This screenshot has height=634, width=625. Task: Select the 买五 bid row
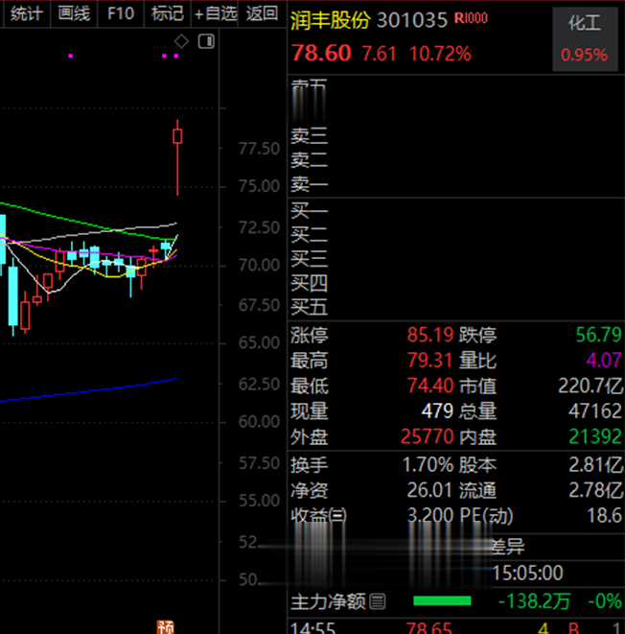coord(456,307)
